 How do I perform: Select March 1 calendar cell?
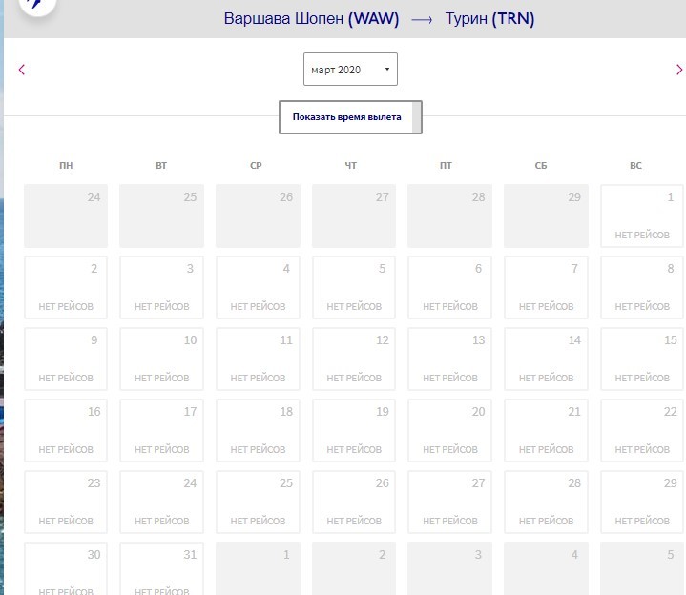tap(641, 215)
